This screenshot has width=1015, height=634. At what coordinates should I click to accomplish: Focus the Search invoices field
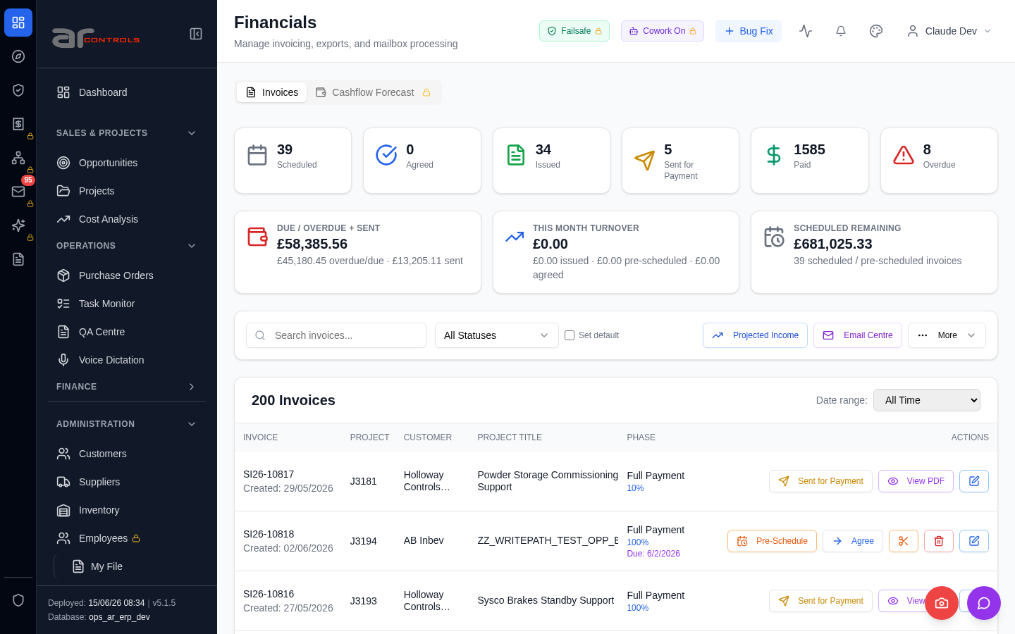[x=336, y=335]
